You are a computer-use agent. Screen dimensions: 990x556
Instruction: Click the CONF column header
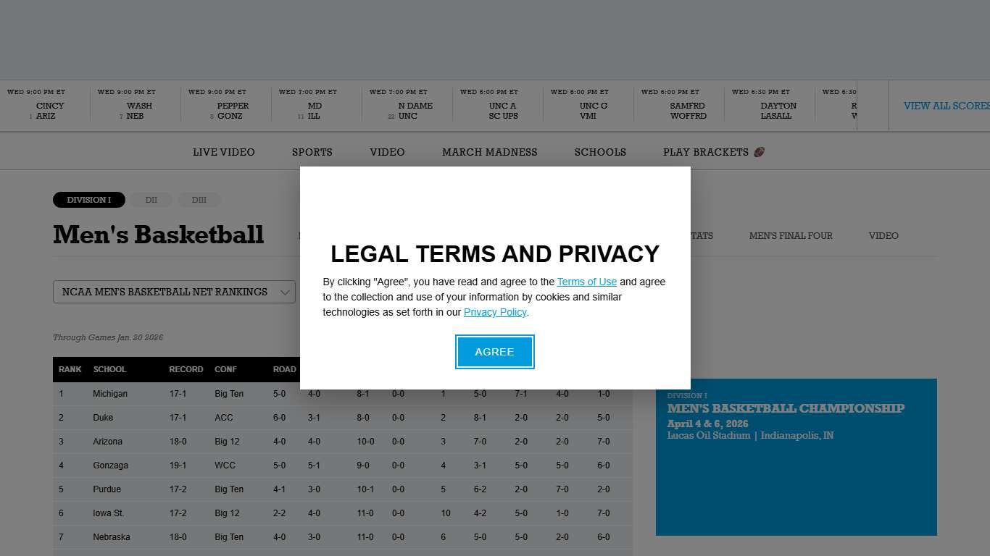click(x=225, y=369)
